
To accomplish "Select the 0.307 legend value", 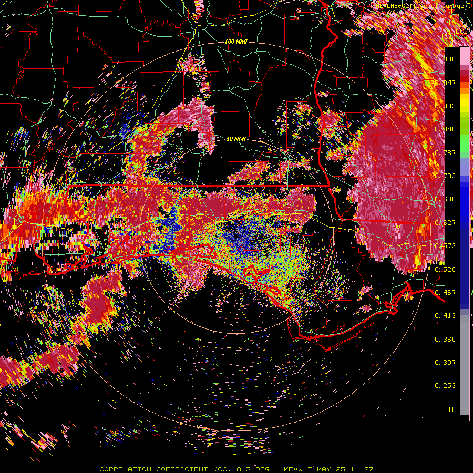I will (x=445, y=362).
